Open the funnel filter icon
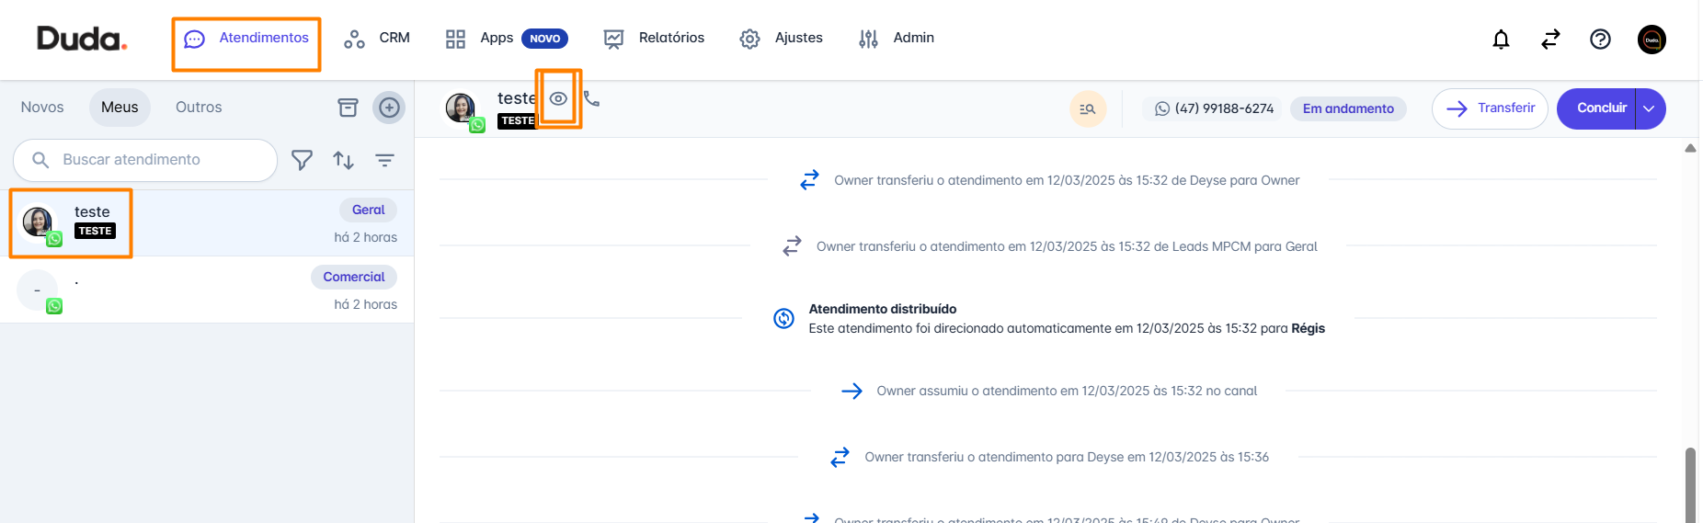 [x=302, y=160]
